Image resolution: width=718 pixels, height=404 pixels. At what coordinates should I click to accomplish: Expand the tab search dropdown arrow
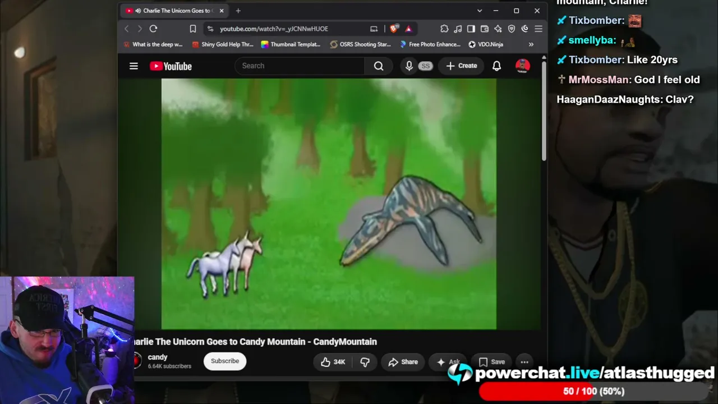click(x=479, y=11)
